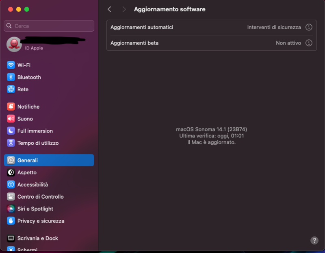Click the magnifying glass search icon
The height and width of the screenshot is (253, 325).
tap(9, 26)
